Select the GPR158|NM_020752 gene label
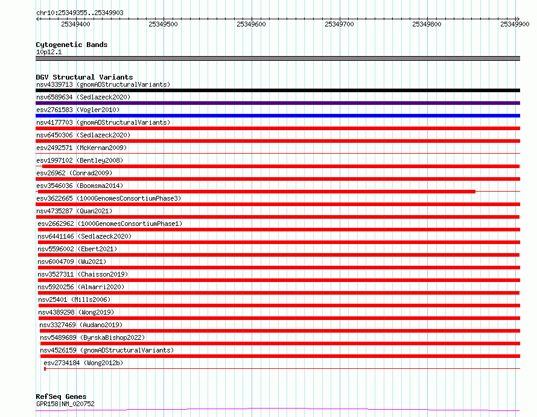Image resolution: width=537 pixels, height=417 pixels. 65,404
